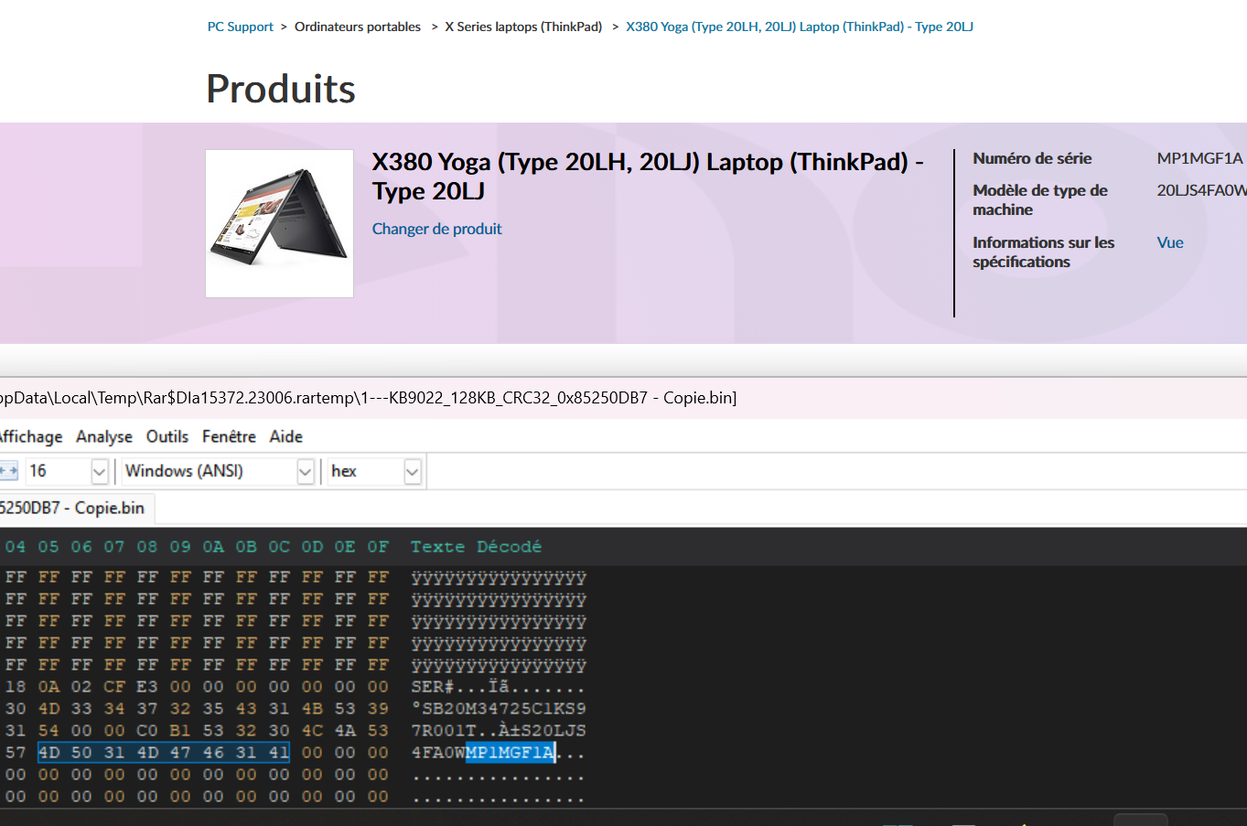The image size is (1247, 826).
Task: Click the 05 column header
Action: point(48,547)
